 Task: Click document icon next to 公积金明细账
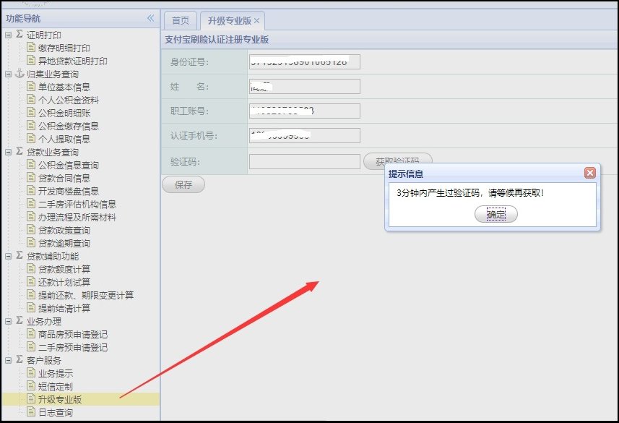pyautogui.click(x=31, y=113)
